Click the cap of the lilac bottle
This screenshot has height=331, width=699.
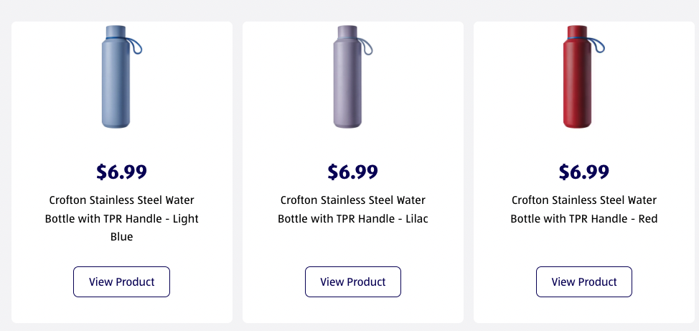(x=347, y=32)
